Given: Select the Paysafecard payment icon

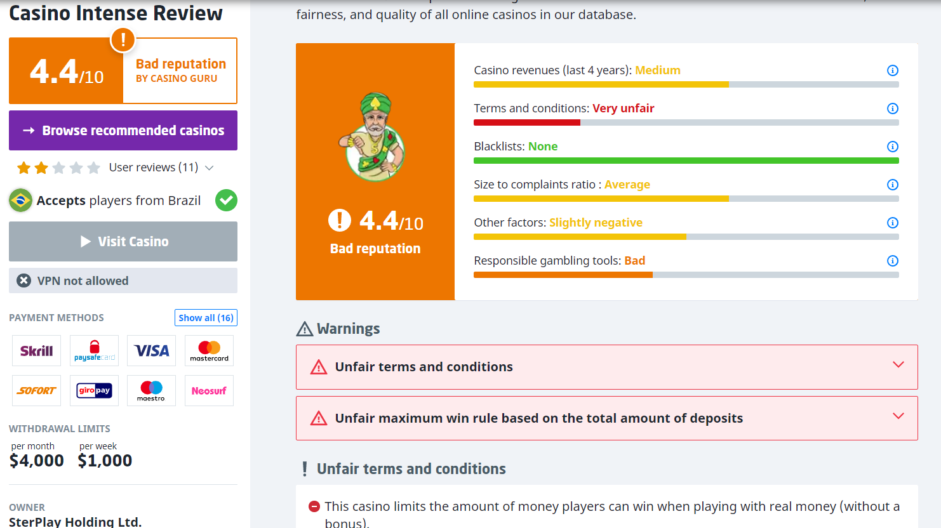Looking at the screenshot, I should 94,351.
